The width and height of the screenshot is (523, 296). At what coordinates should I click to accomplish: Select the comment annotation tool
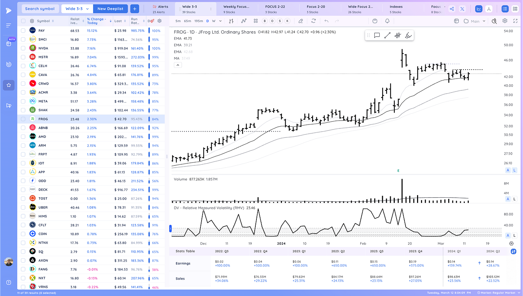point(377,35)
